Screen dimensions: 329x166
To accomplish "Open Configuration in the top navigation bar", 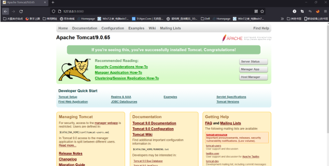I will 113,28.
